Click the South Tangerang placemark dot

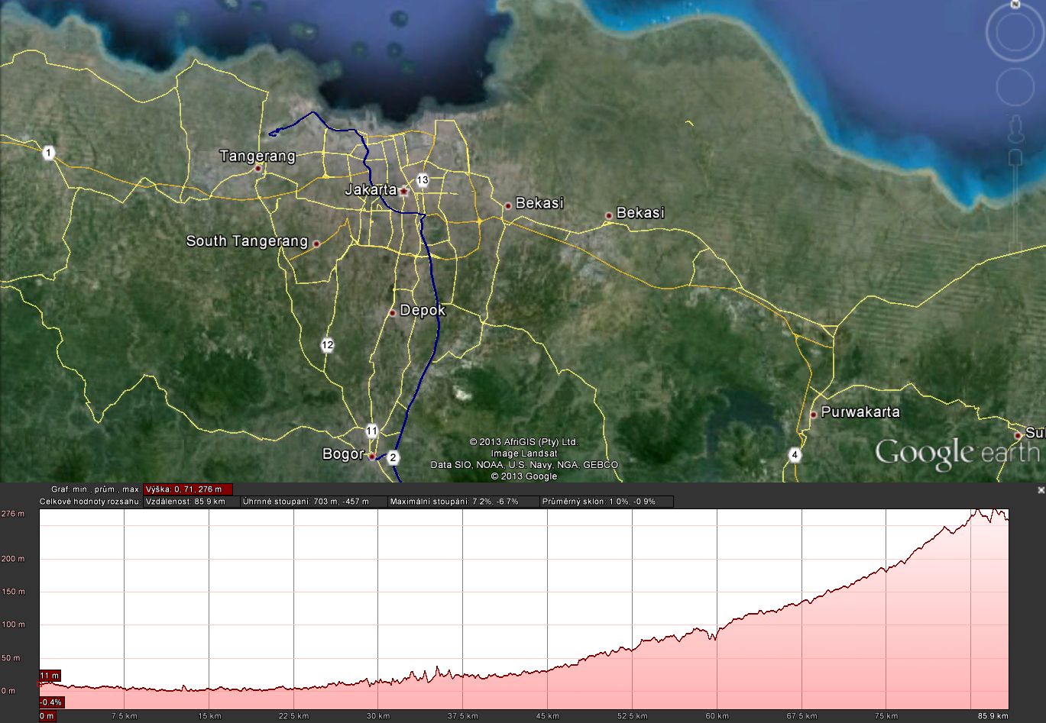click(x=316, y=244)
